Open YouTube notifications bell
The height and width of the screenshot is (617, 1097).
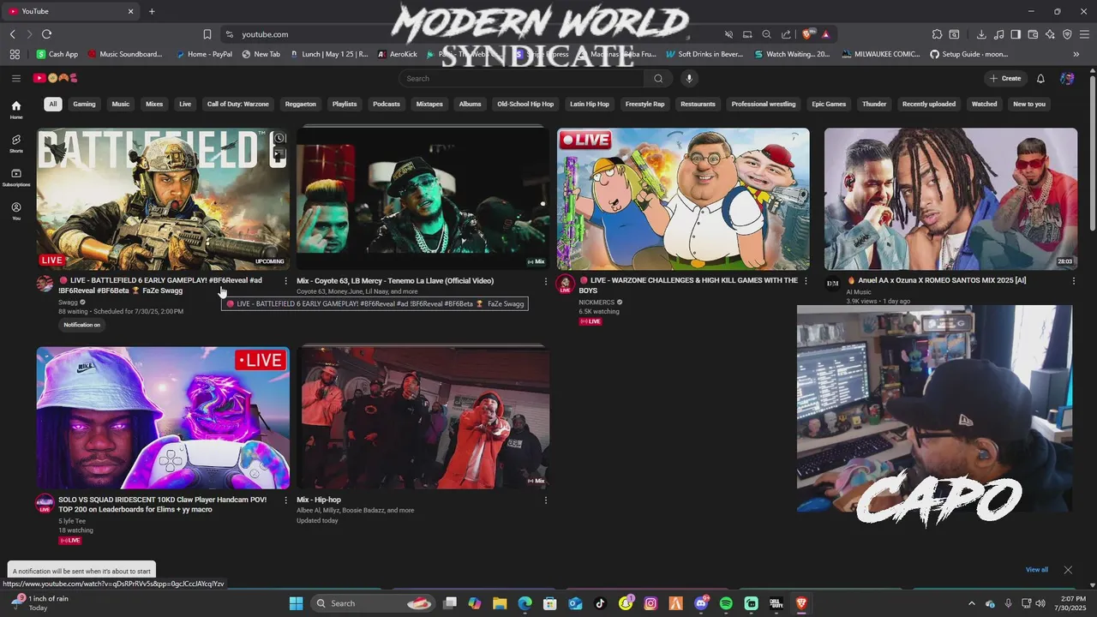[x=1040, y=78]
